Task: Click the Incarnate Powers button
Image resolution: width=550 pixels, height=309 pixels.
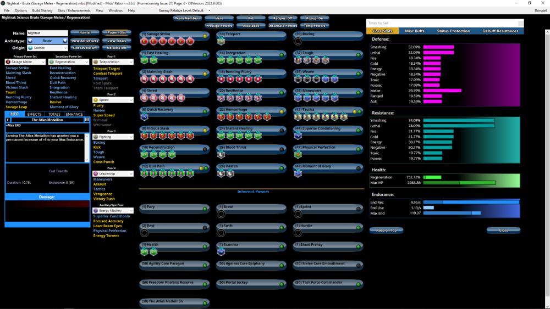Action: pyautogui.click(x=283, y=26)
